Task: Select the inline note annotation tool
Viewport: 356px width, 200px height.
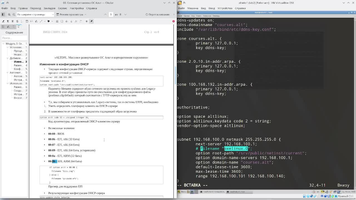Action: tap(27, 21)
